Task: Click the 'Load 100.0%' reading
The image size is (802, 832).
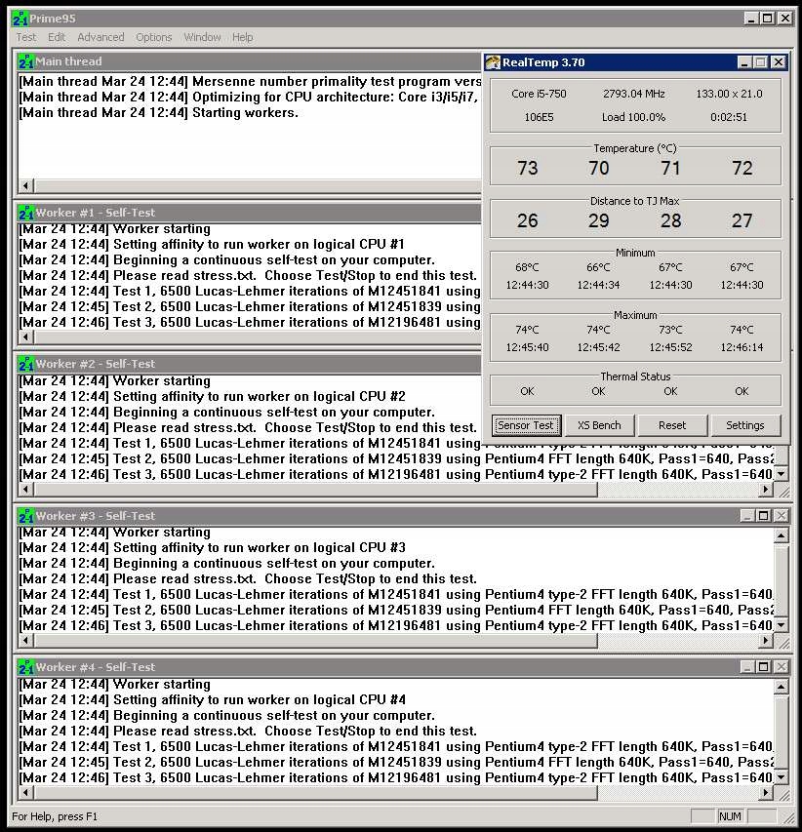Action: coord(633,117)
